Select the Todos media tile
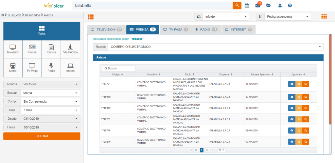Viewport: 335px width, 163px height. click(42, 31)
